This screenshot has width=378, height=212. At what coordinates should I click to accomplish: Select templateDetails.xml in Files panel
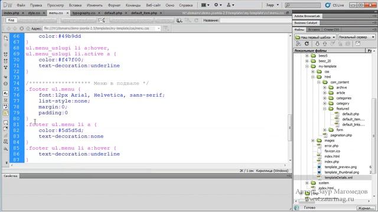click(x=338, y=178)
